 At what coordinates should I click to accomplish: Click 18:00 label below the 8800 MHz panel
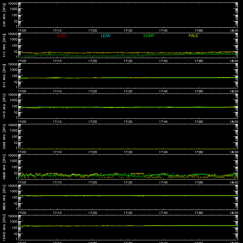(234, 213)
